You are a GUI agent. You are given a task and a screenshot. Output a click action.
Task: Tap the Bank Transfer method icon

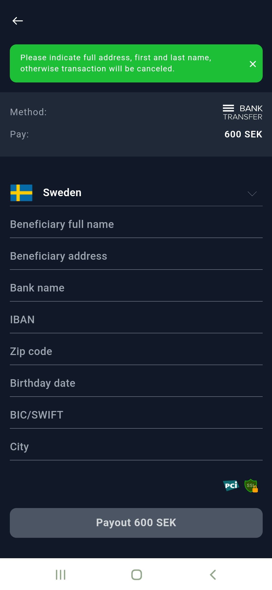pyautogui.click(x=243, y=112)
